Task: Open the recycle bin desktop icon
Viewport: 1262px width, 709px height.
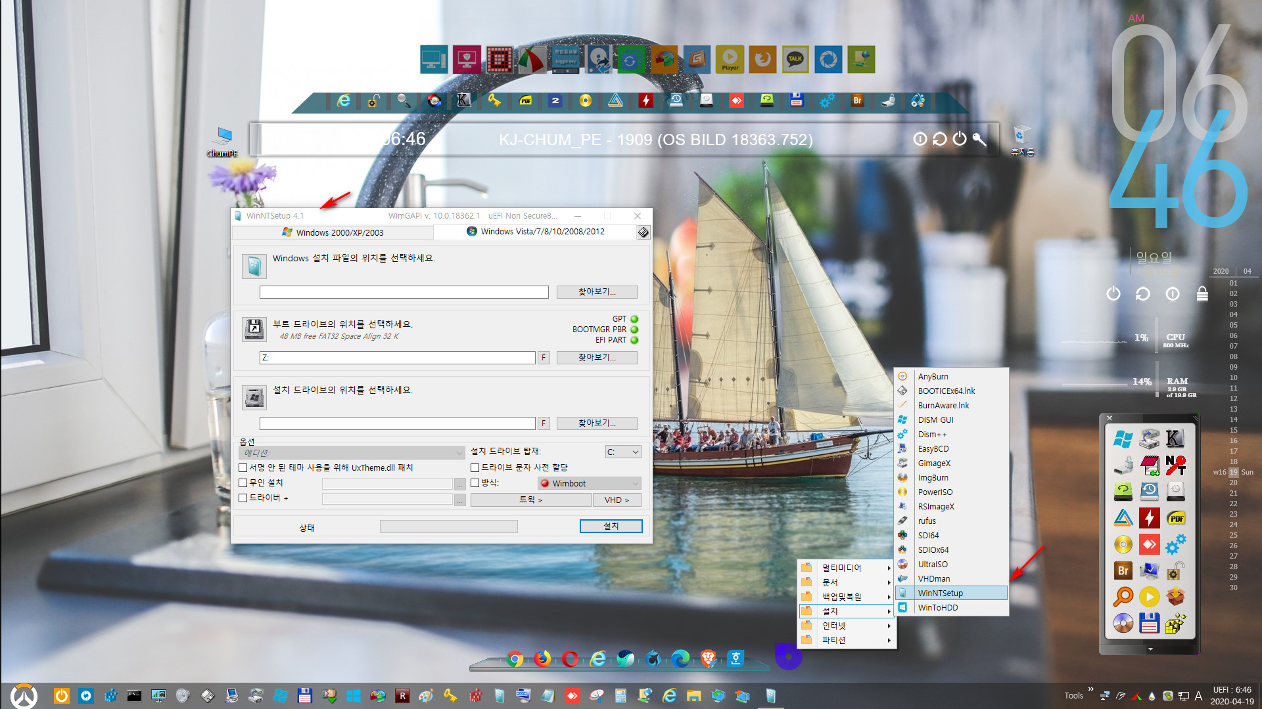Action: tap(1022, 140)
